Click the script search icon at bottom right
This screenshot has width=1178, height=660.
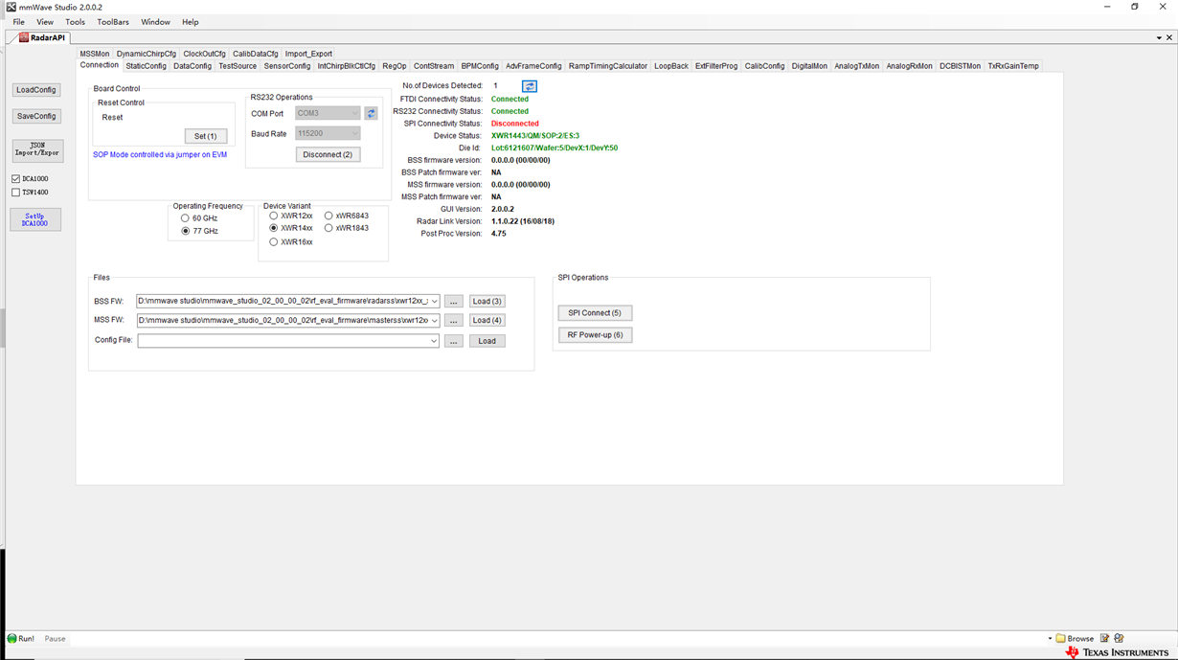pos(1119,638)
